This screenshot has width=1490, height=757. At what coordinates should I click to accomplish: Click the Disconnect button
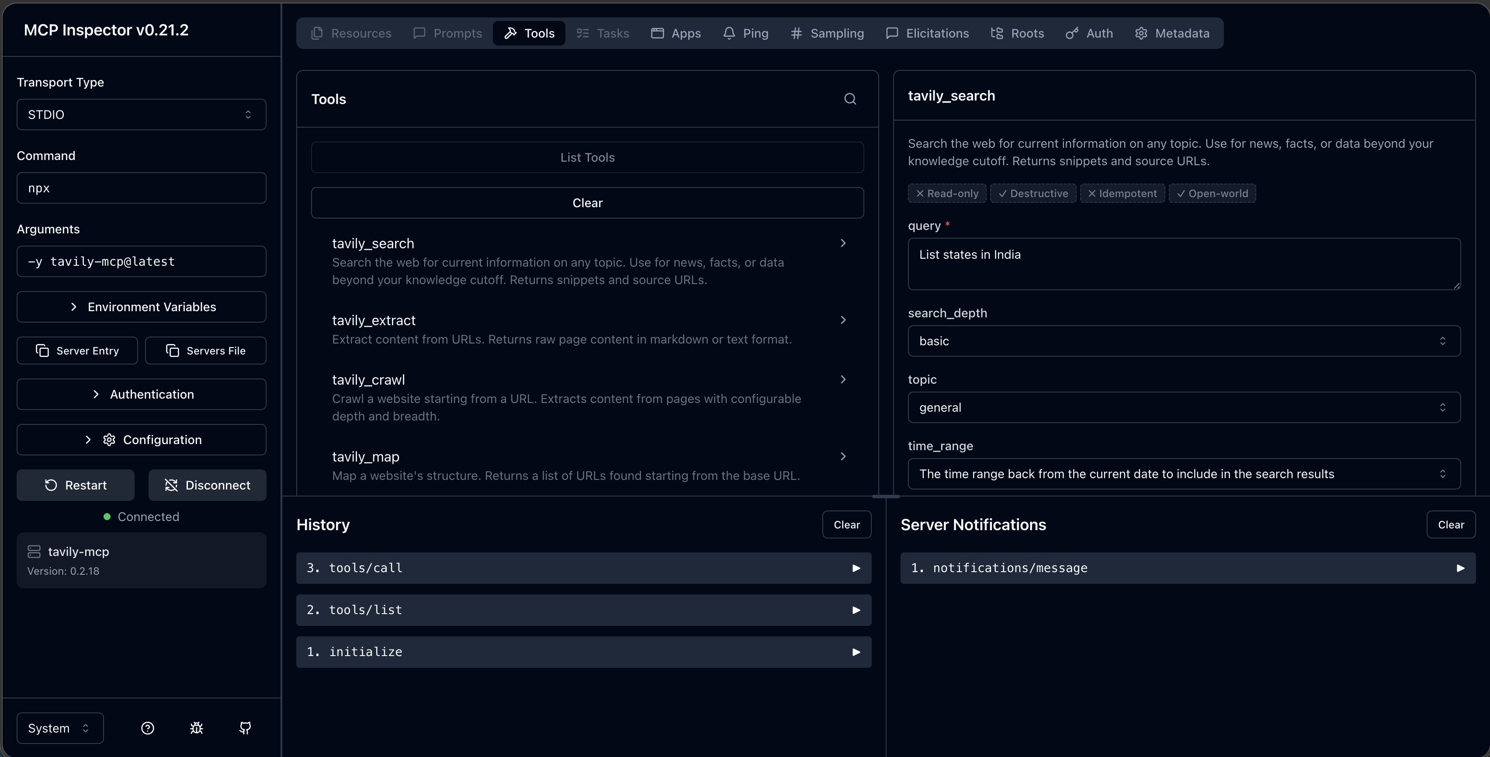coord(207,485)
